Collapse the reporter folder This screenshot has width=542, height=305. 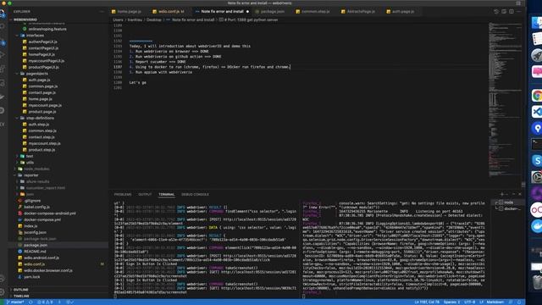point(31,175)
